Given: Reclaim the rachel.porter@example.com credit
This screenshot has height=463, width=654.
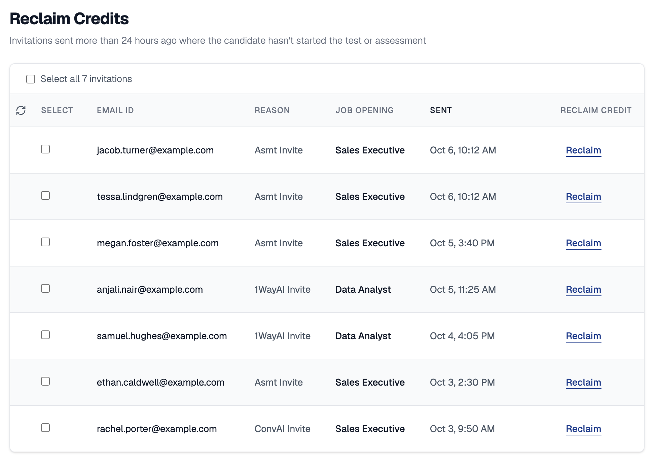Looking at the screenshot, I should point(583,429).
